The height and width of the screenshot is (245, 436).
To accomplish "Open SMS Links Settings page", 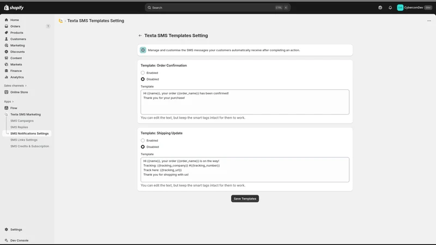I will tap(24, 140).
